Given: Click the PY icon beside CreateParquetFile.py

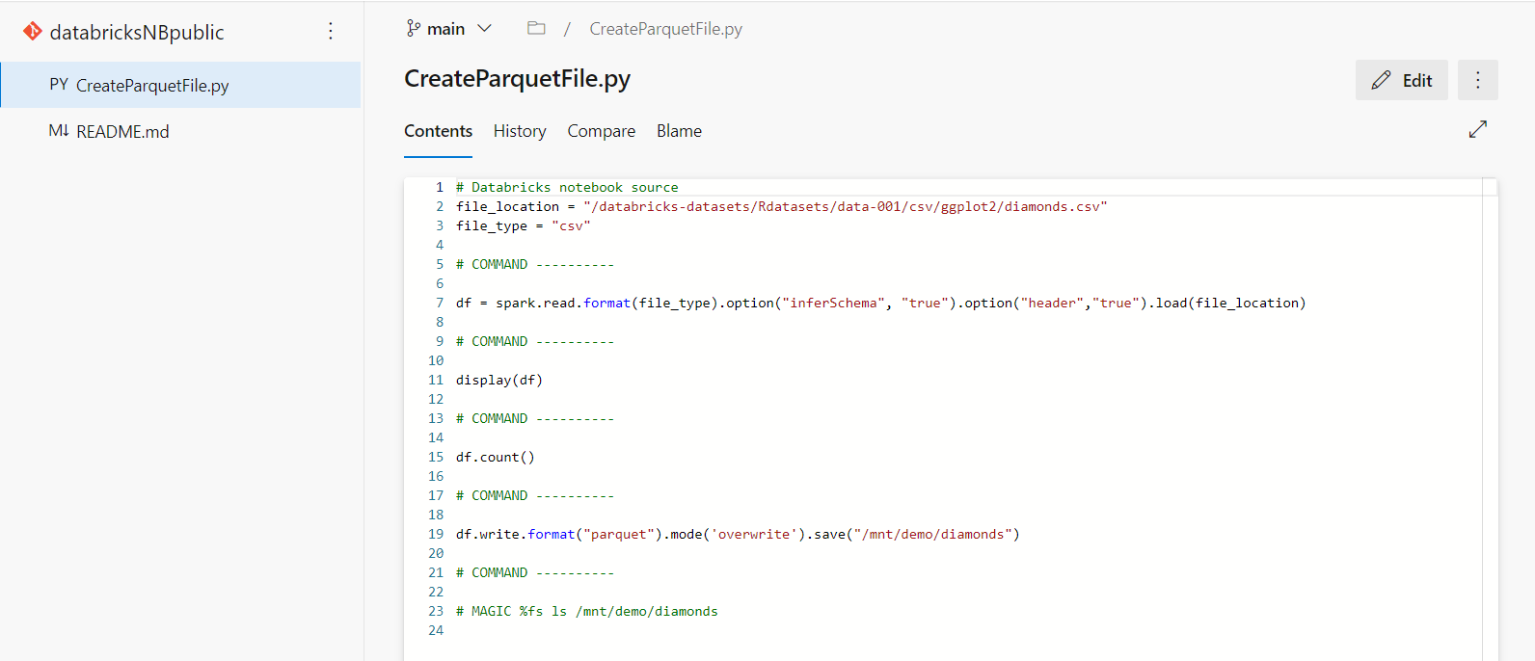Looking at the screenshot, I should click(59, 85).
